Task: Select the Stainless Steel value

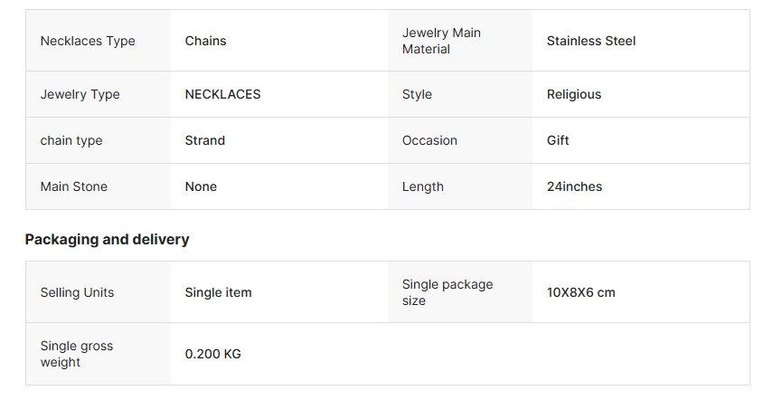Action: pyautogui.click(x=590, y=41)
